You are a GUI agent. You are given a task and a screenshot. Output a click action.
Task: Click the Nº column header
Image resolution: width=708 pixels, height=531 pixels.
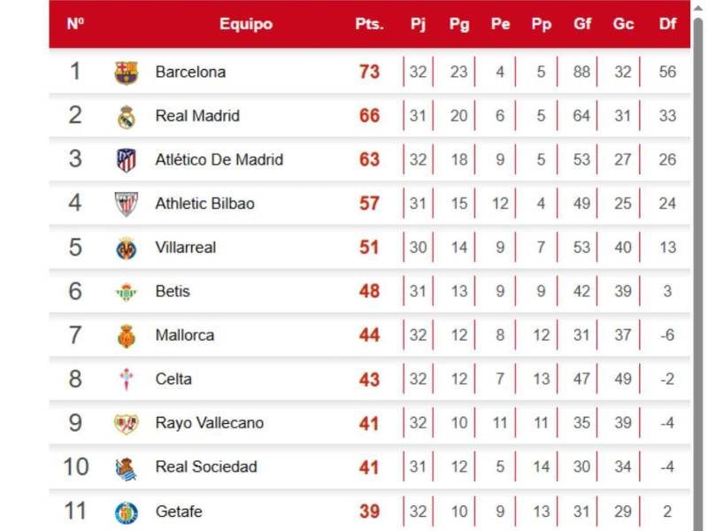pos(76,24)
